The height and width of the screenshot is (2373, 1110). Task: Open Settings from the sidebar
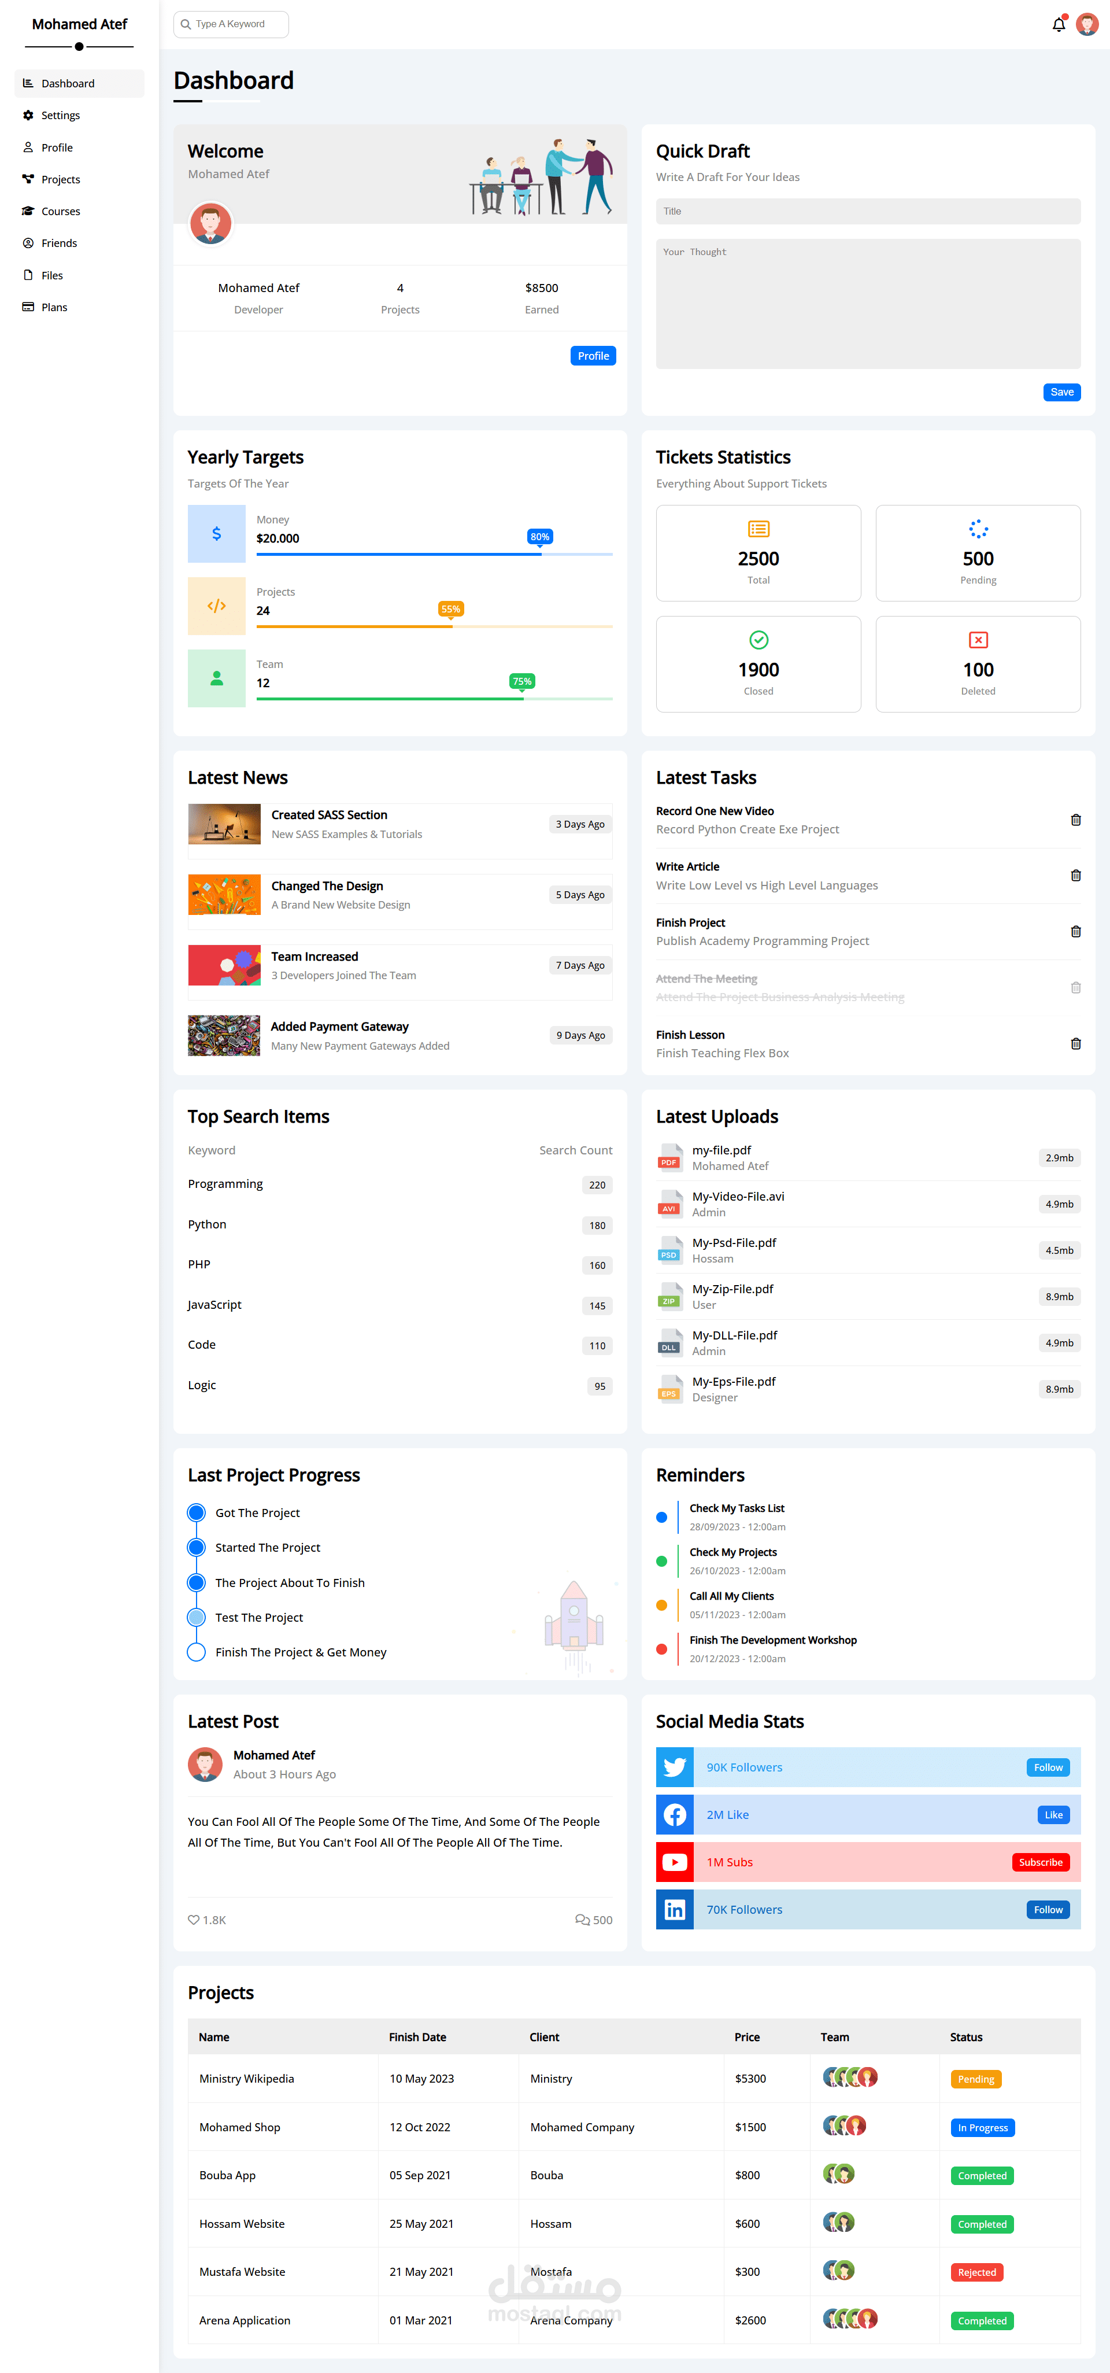pos(61,115)
